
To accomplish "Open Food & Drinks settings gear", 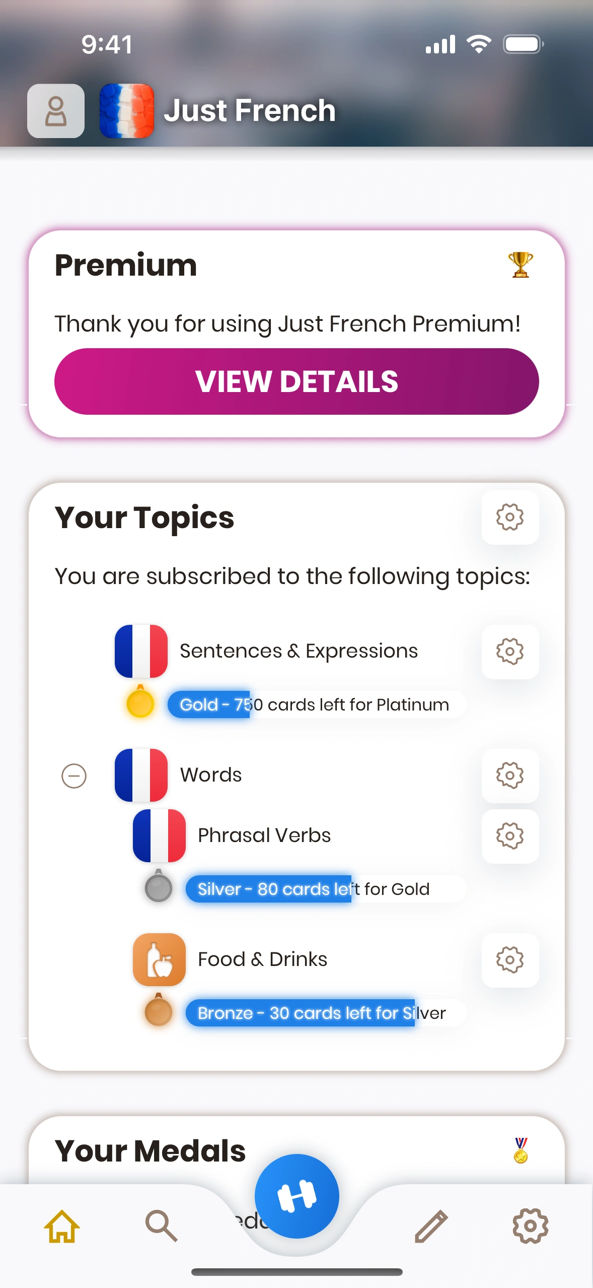I will tap(510, 960).
